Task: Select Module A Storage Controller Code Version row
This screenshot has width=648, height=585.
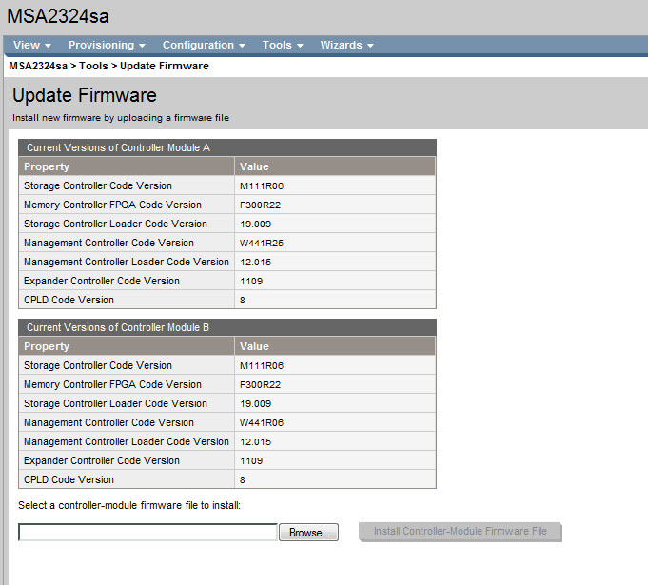Action: 227,185
